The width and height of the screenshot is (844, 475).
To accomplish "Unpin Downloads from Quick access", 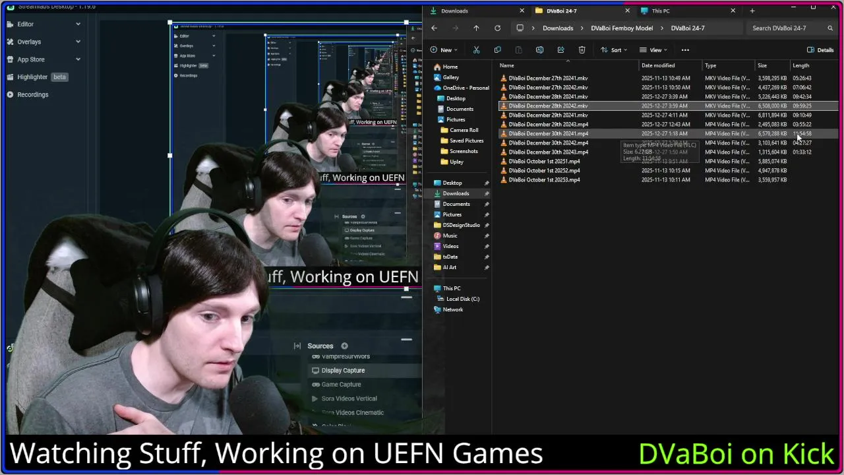I will 487,193.
